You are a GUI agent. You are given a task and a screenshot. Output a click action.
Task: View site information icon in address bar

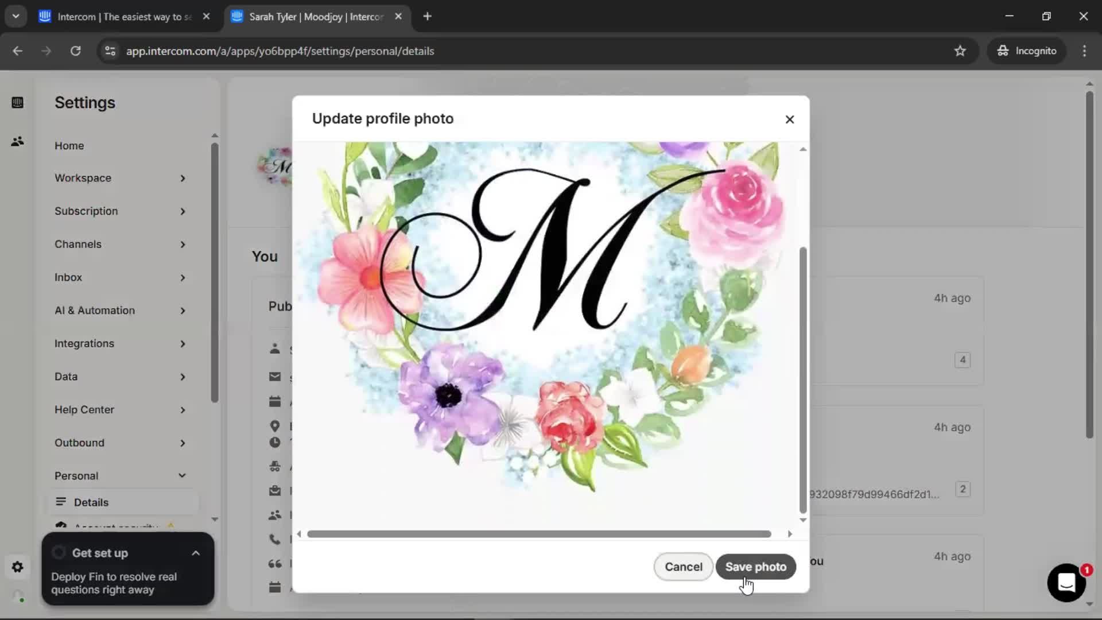[x=110, y=51]
